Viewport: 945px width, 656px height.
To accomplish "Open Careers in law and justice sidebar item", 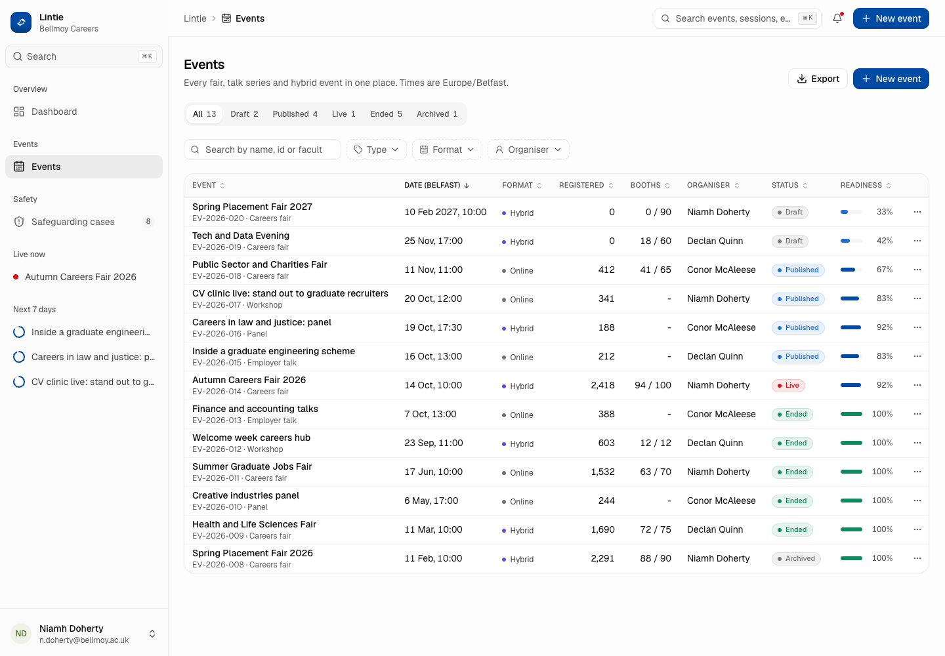I will [x=84, y=357].
